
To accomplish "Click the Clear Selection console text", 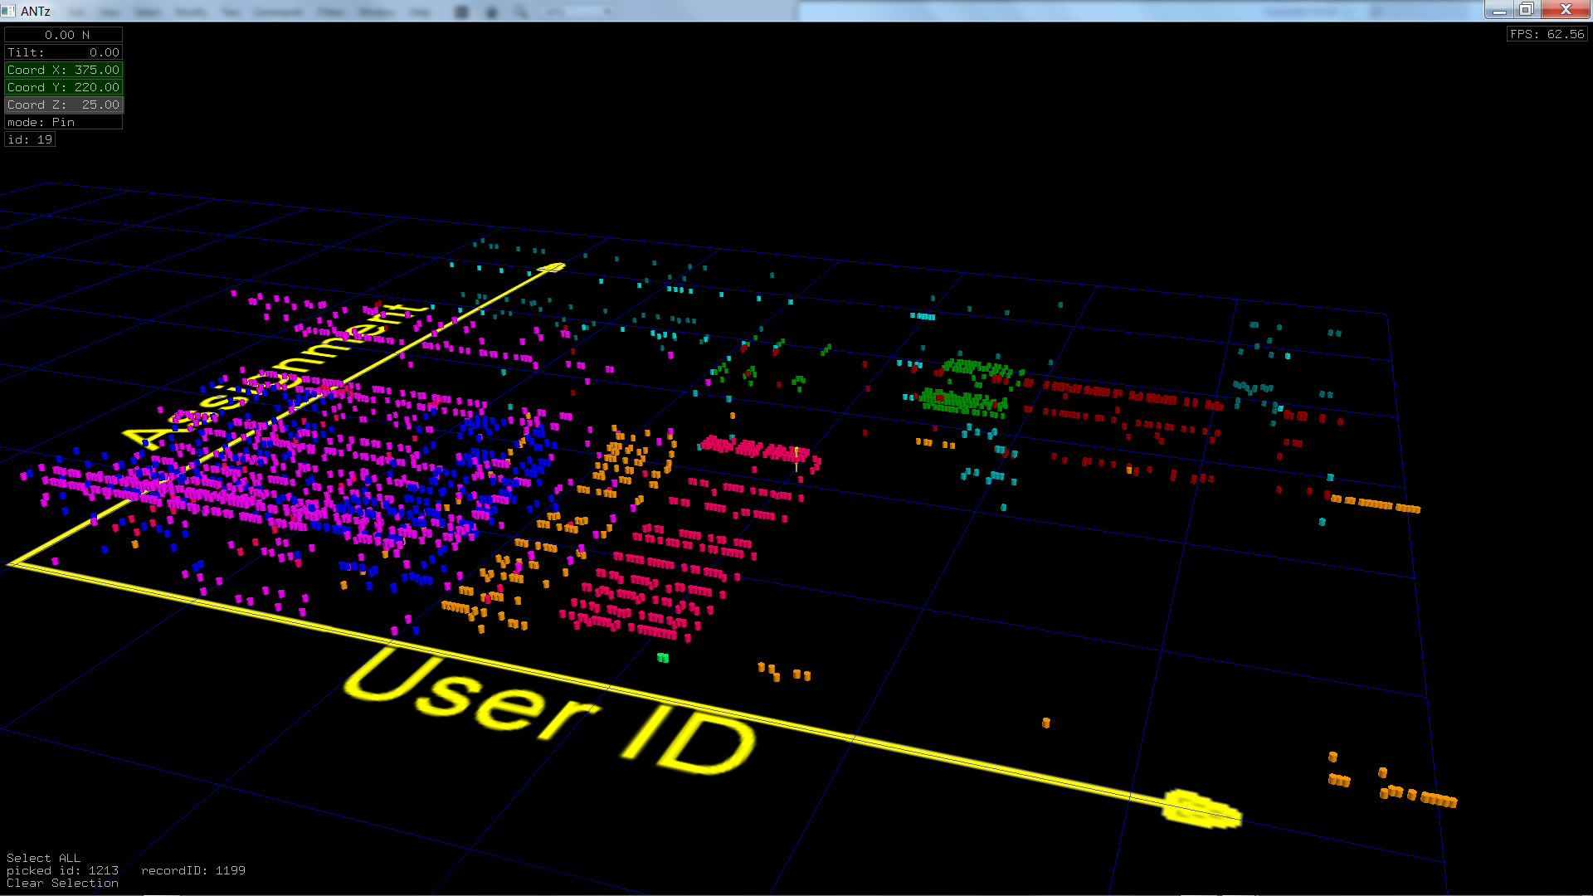I will [x=62, y=883].
